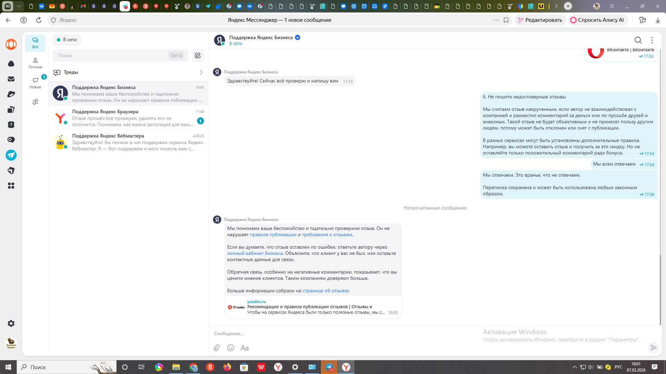Toggle text formatting Aa icon
Image resolution: width=666 pixels, height=374 pixels.
pyautogui.click(x=245, y=348)
